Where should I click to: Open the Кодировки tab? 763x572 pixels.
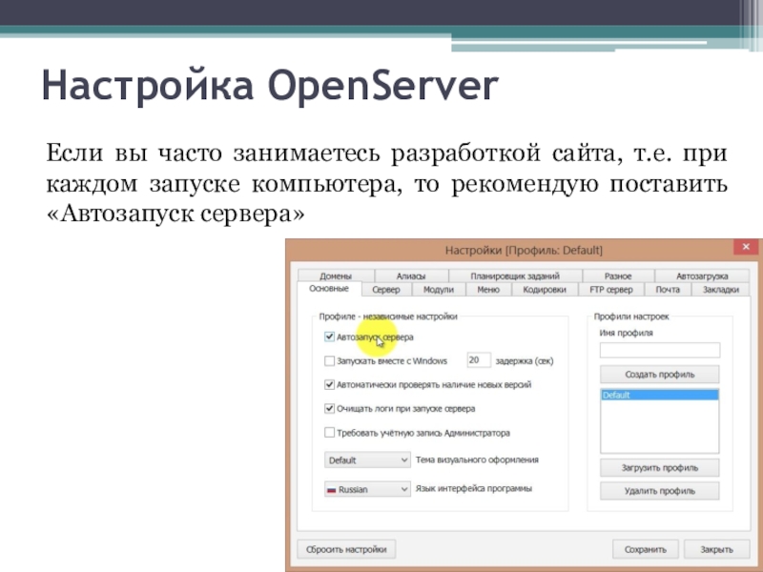(x=545, y=290)
